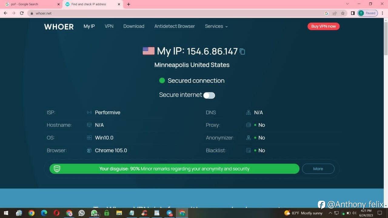The width and height of the screenshot is (388, 218).
Task: Click the Minneapolis United States location text
Action: 192,65
